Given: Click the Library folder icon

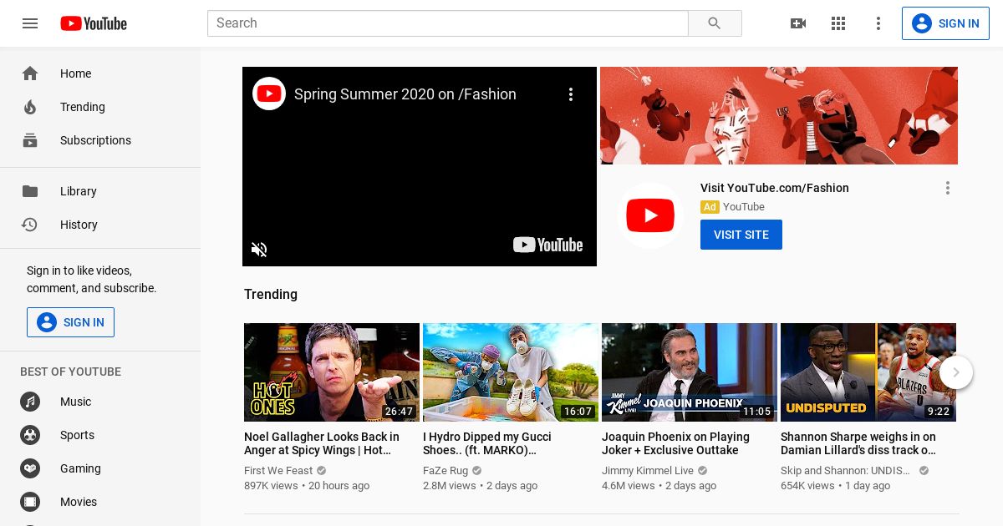Looking at the screenshot, I should point(30,191).
